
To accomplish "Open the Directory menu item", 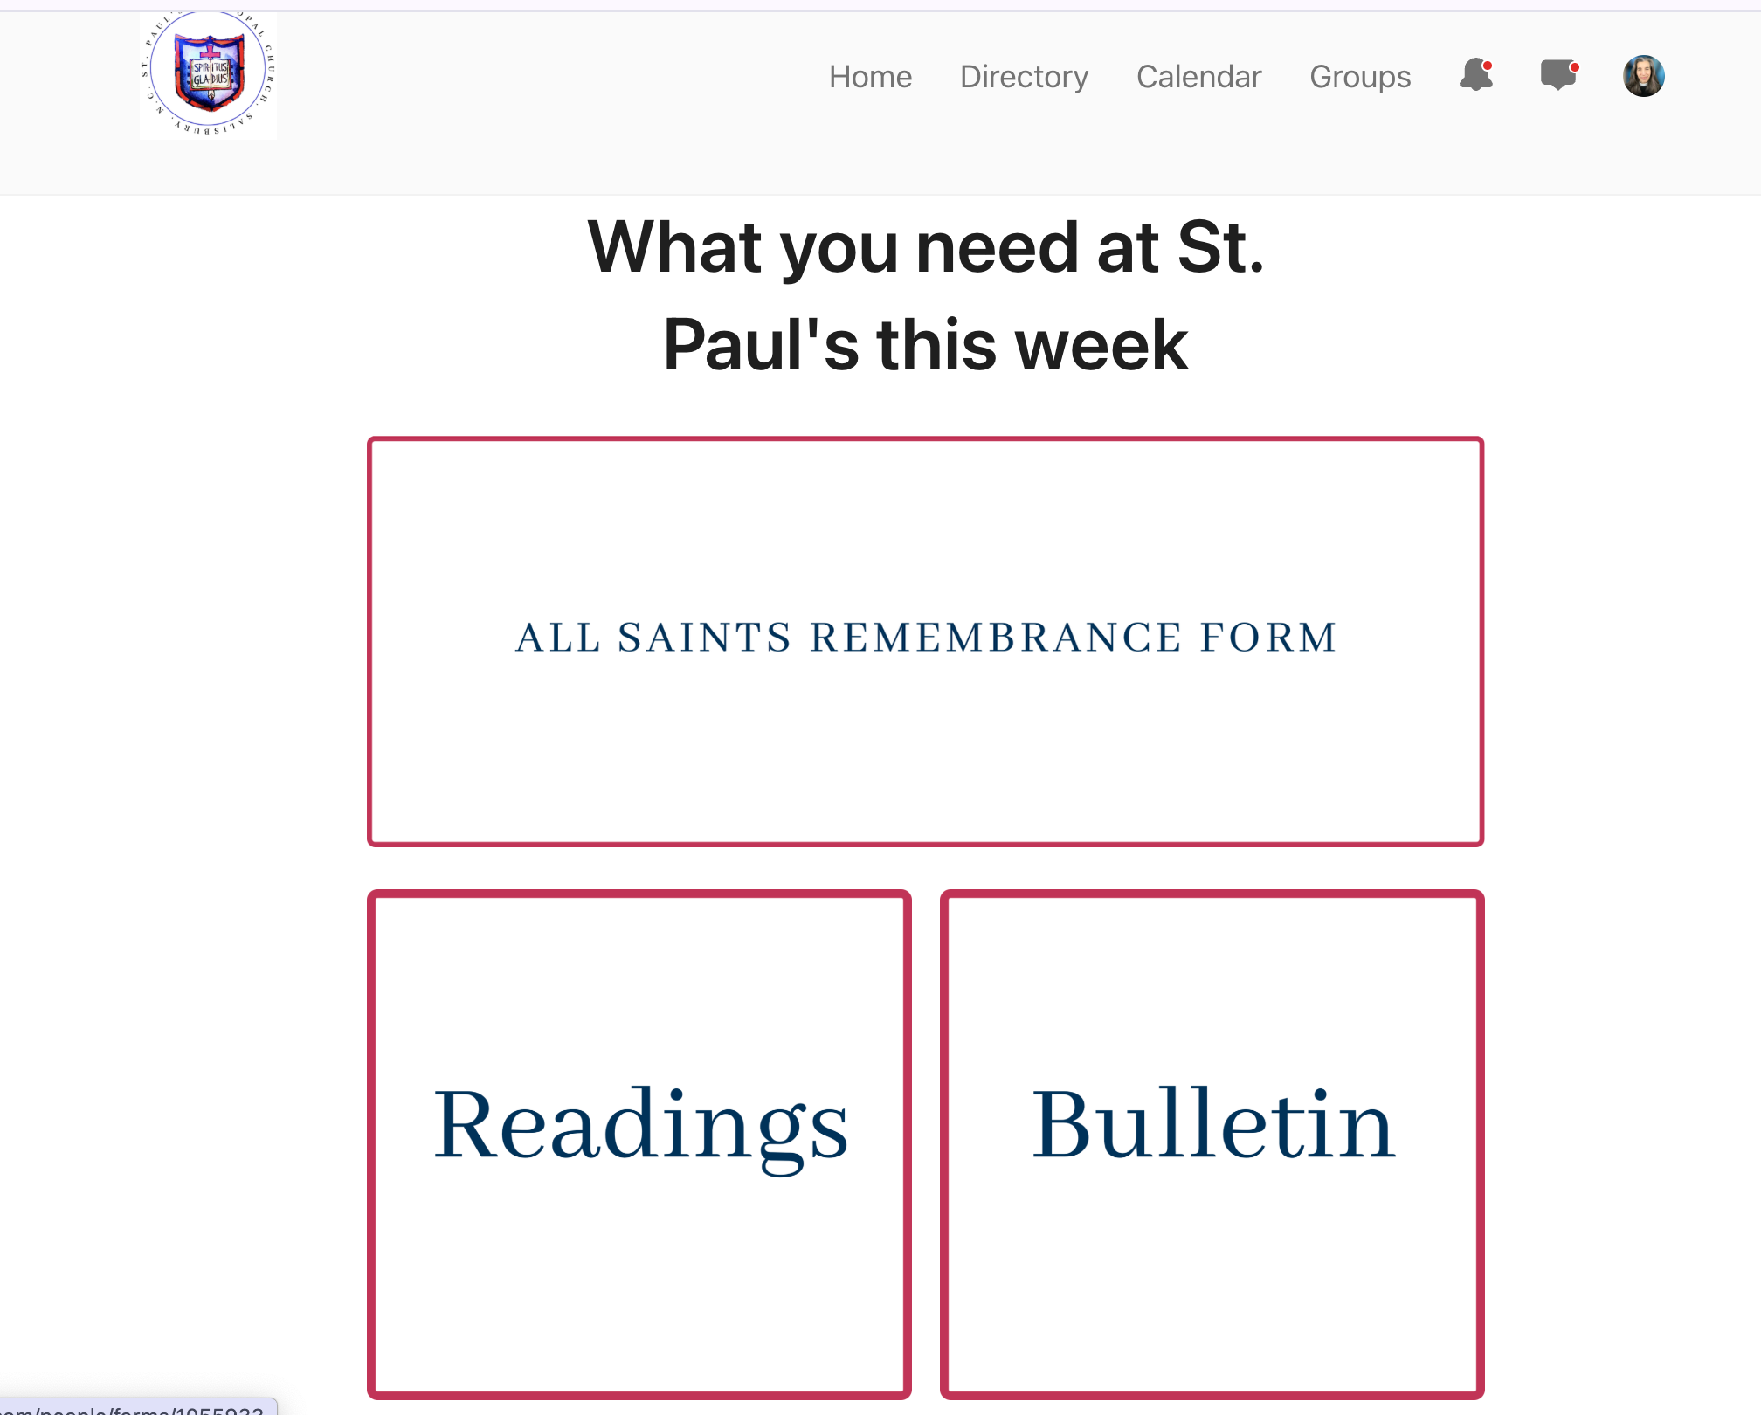I will [x=1024, y=77].
